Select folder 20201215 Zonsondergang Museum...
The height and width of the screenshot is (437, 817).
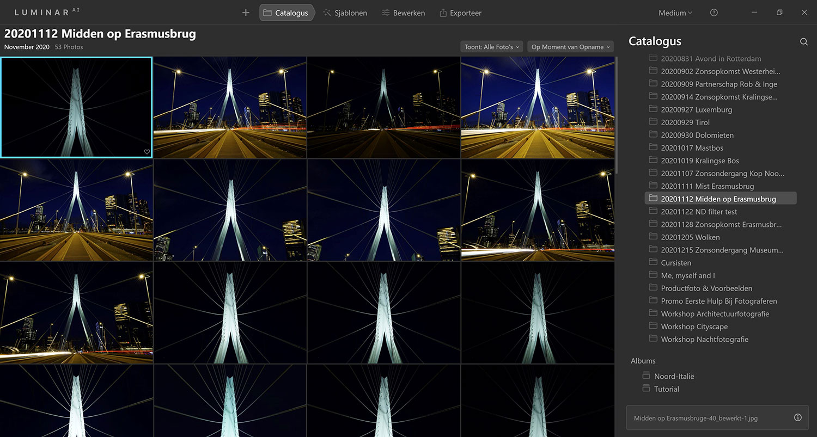click(722, 250)
